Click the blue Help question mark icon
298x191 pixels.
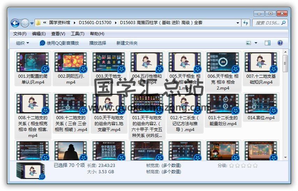coord(280,43)
